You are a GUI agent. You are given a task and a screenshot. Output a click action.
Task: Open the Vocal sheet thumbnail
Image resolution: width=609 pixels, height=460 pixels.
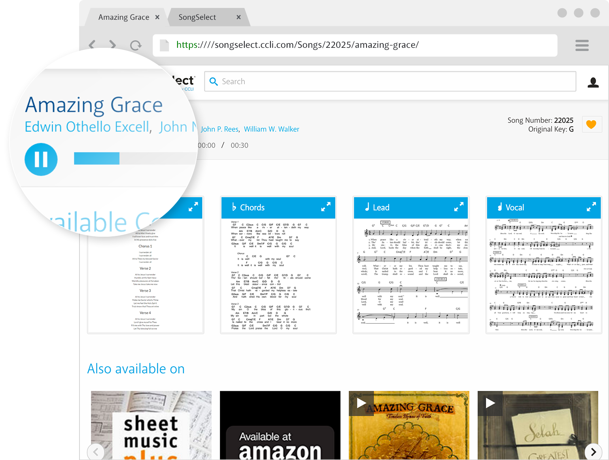point(544,276)
